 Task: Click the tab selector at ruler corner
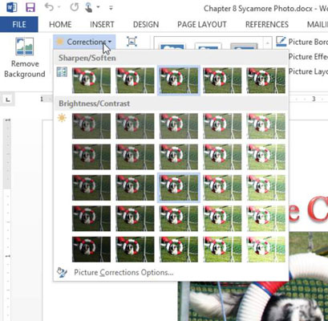(8, 100)
